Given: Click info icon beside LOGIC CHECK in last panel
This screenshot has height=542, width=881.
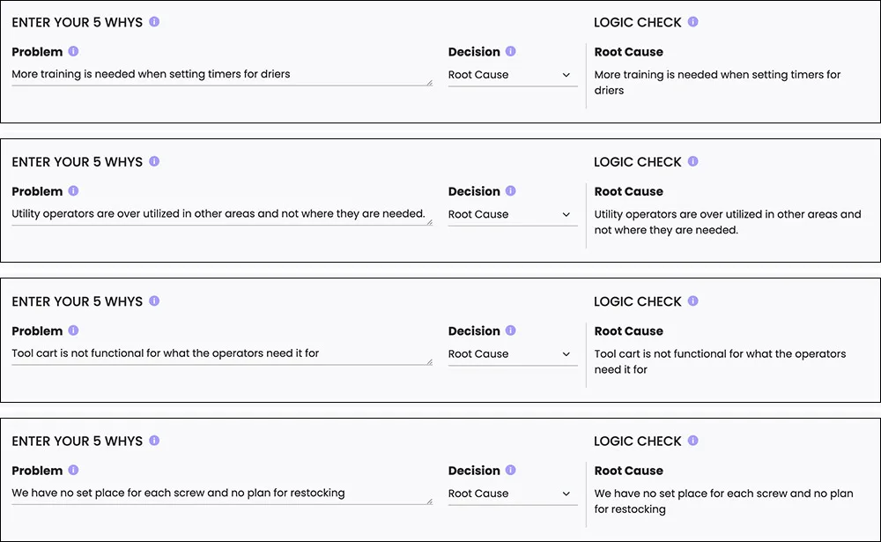Looking at the screenshot, I should pos(692,441).
